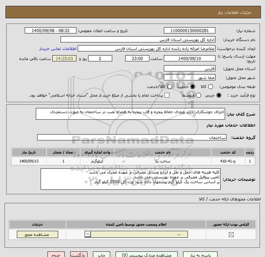Toggle the mandatory license checkbox
This screenshot has width=265, height=257.
click(x=231, y=235)
